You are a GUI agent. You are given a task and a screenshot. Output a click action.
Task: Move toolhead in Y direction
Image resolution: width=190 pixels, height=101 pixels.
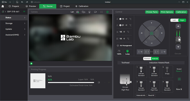click(151, 23)
